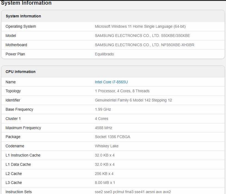Select the L1 Data Cache '32.0 KB x 4' value
This screenshot has width=226, height=194.
[105, 164]
